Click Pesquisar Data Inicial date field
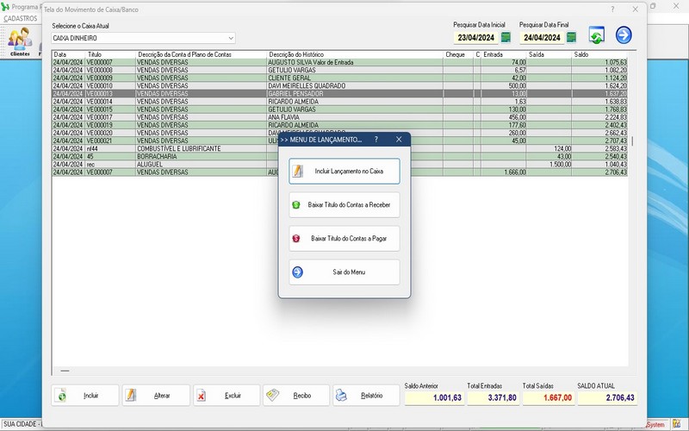This screenshot has height=431, width=689. pos(475,37)
